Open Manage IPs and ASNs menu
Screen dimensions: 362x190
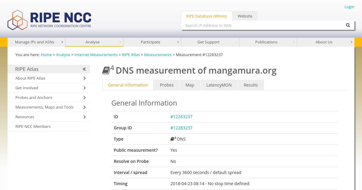click(36, 42)
